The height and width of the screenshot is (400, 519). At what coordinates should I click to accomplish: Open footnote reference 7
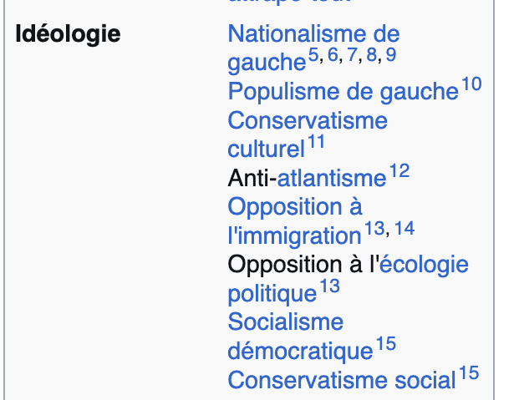352,54
